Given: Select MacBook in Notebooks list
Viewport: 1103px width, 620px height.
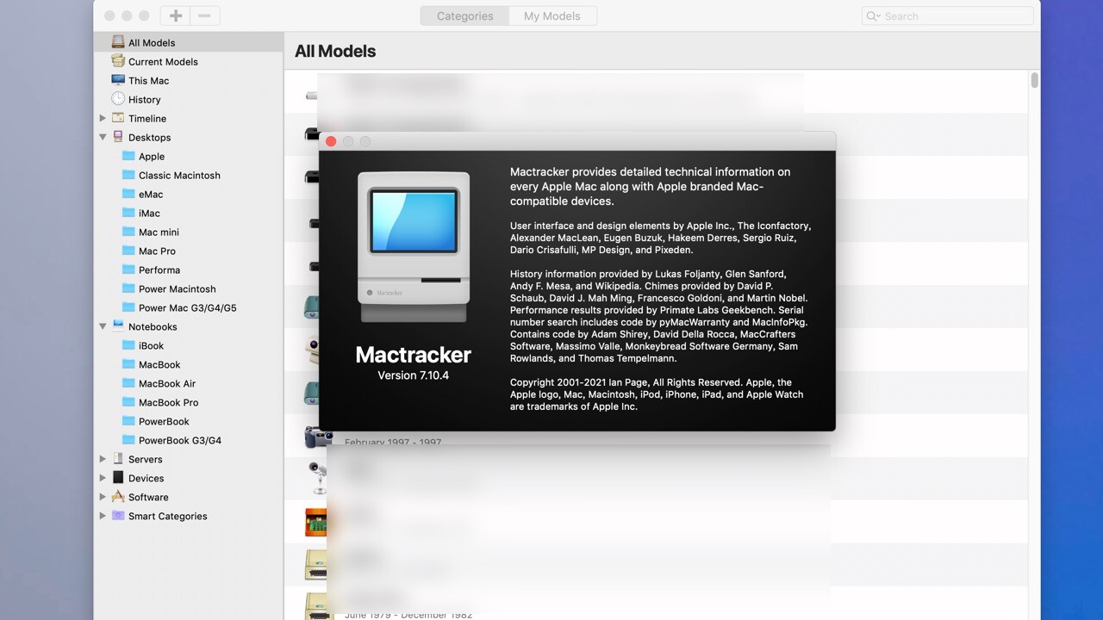Looking at the screenshot, I should tap(159, 364).
